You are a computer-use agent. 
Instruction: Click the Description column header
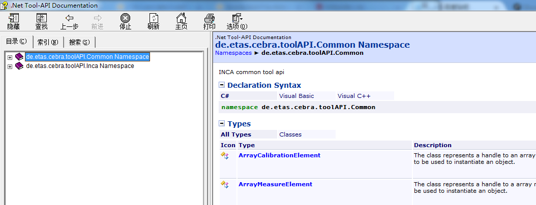(x=474, y=145)
